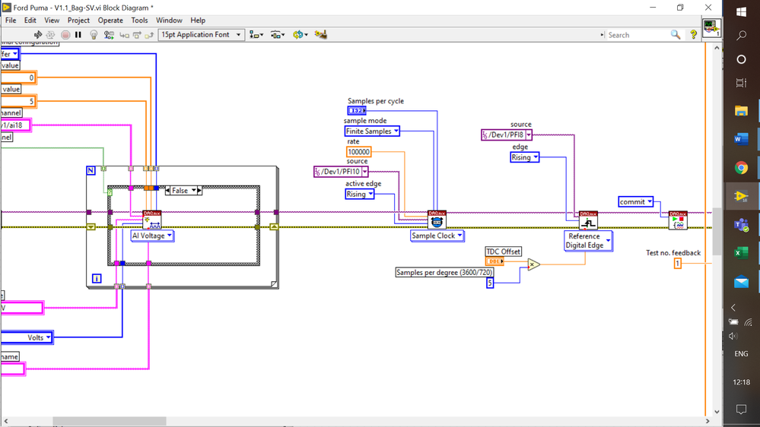Image resolution: width=760 pixels, height=427 pixels.
Task: Click the VI icon pane top right
Action: pos(711,27)
